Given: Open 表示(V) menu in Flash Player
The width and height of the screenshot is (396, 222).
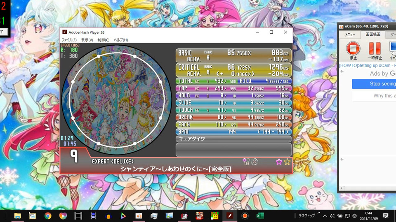Looking at the screenshot, I should tap(87, 40).
